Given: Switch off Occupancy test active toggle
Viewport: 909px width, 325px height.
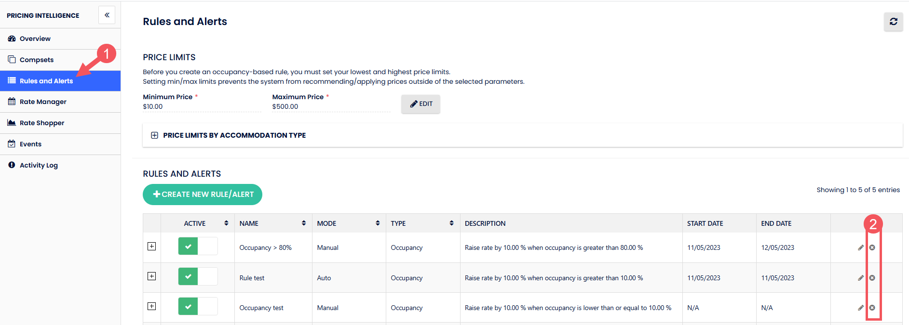Looking at the screenshot, I should (x=198, y=306).
